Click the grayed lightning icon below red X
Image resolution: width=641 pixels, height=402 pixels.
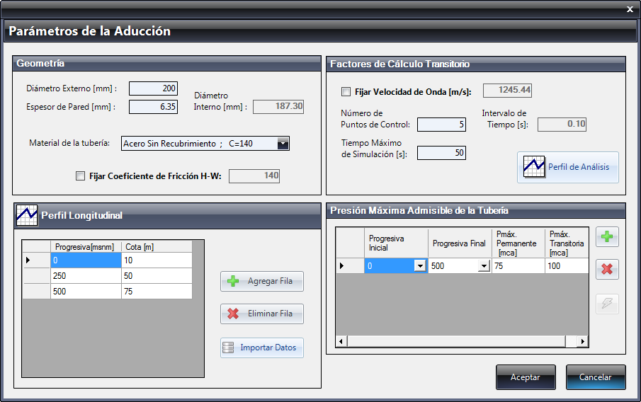[x=607, y=304]
